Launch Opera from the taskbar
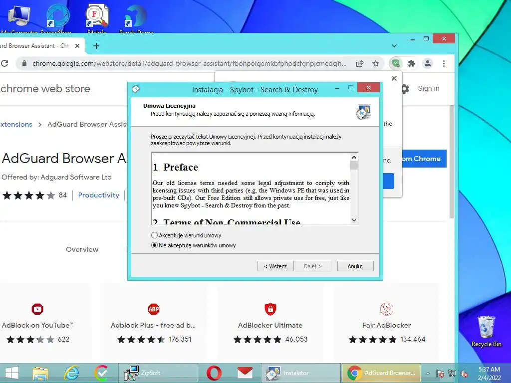 click(214, 373)
